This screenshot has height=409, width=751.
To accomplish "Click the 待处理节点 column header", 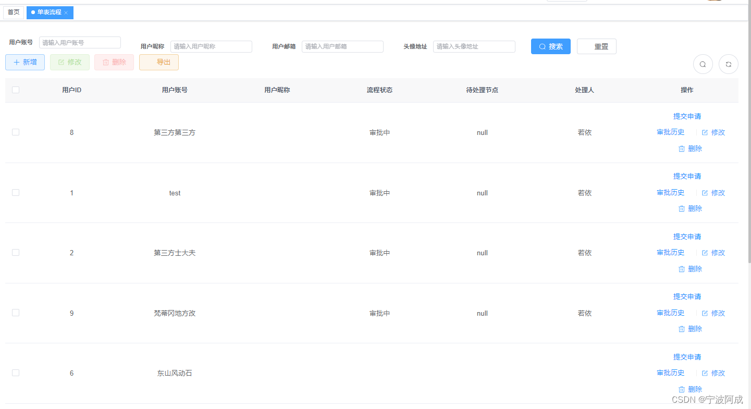I will [x=482, y=90].
